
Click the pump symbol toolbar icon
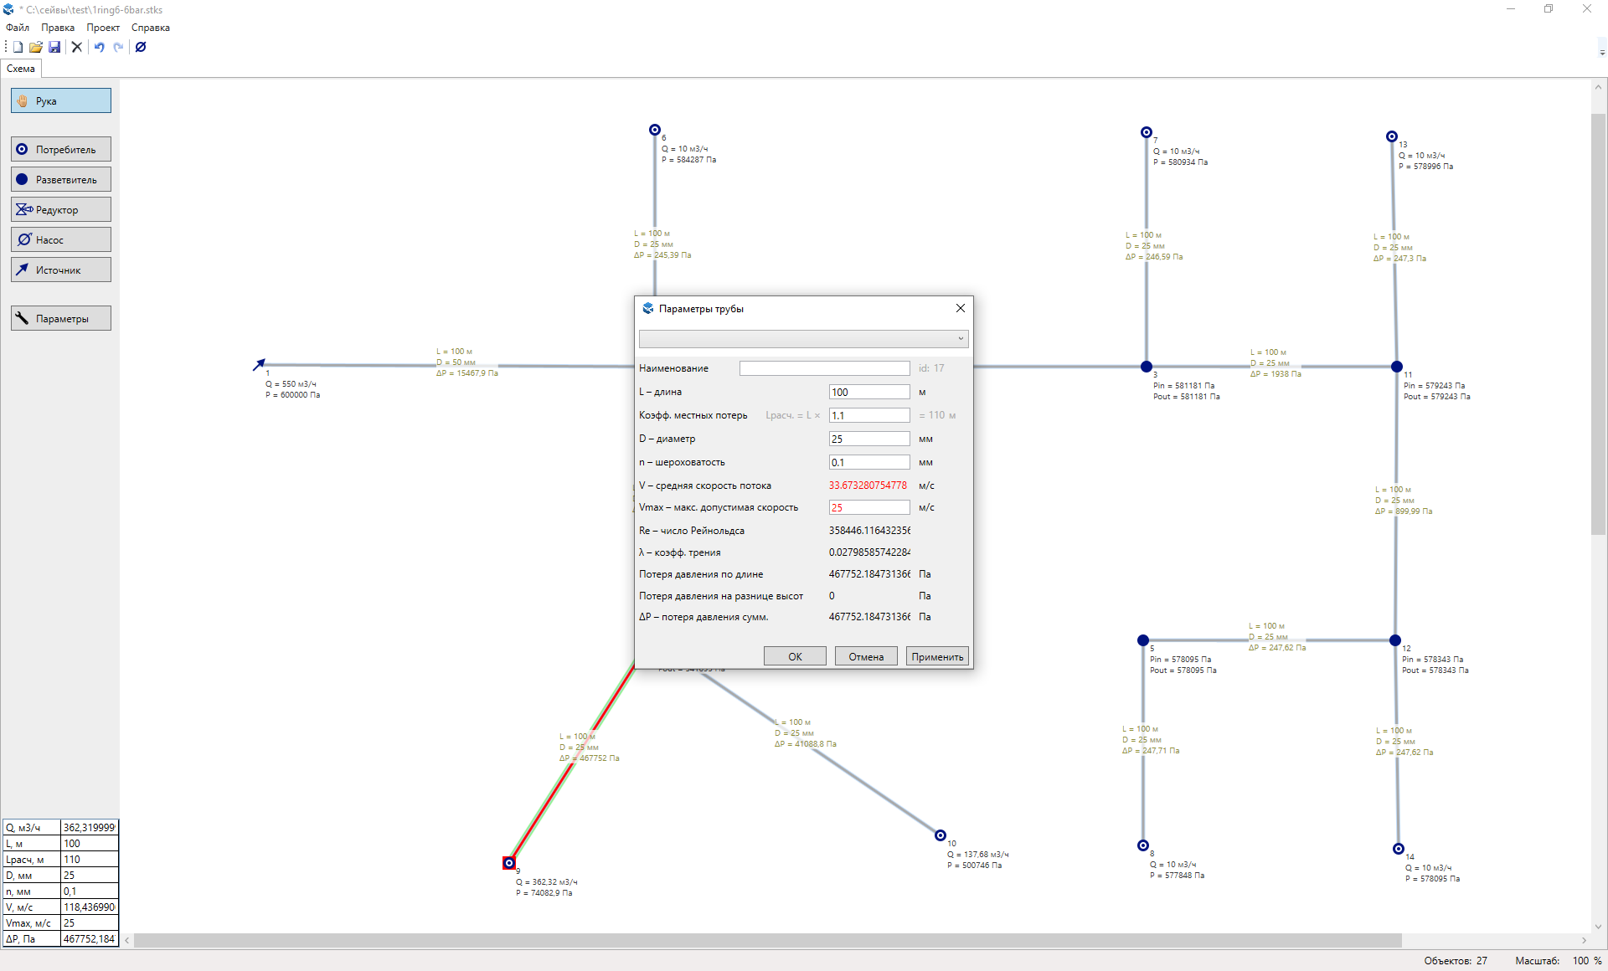pyautogui.click(x=141, y=47)
